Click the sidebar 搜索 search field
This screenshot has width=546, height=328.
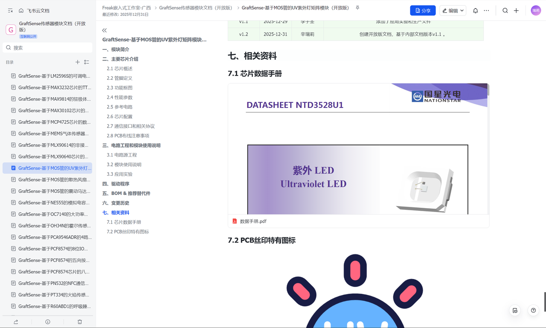47,48
